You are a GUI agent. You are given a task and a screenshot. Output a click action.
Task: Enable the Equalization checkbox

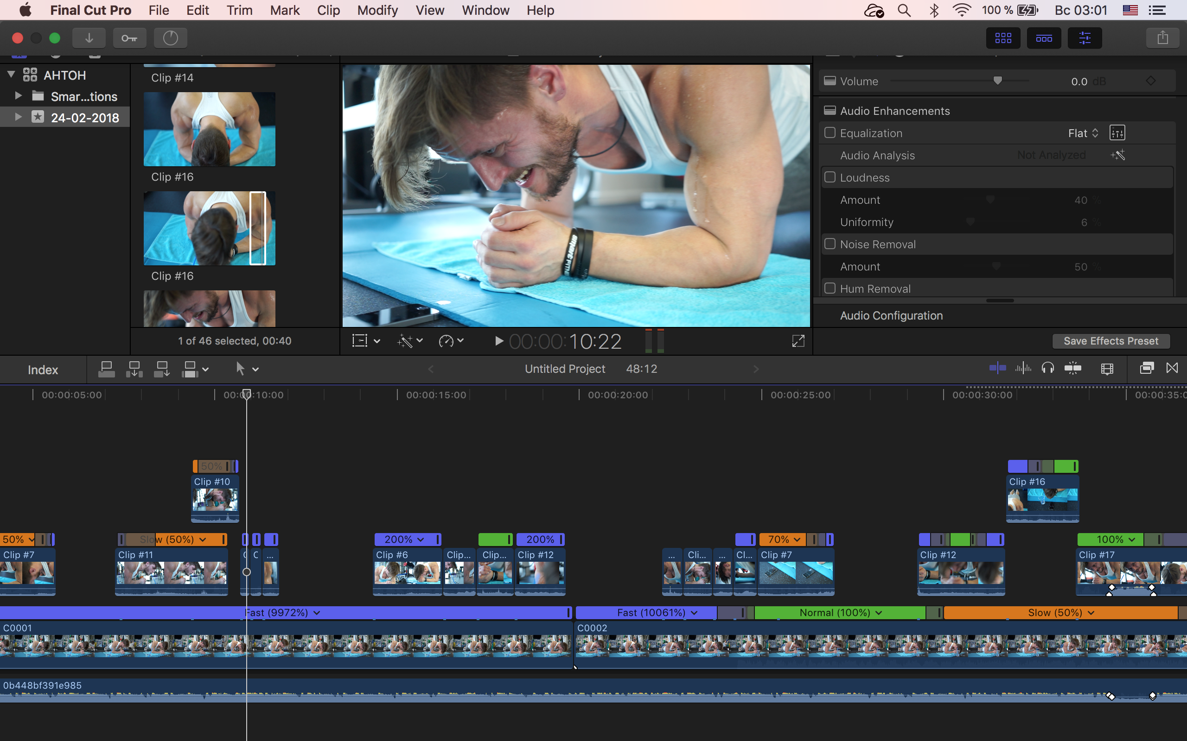(x=830, y=133)
